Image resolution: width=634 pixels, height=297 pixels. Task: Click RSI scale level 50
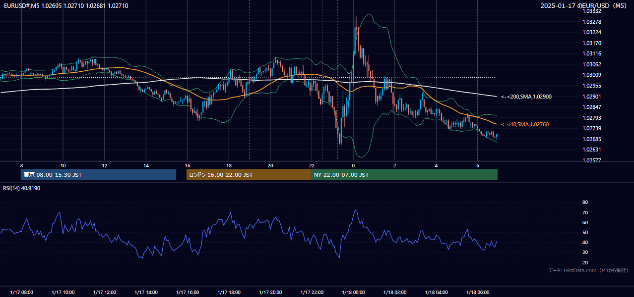click(x=585, y=232)
